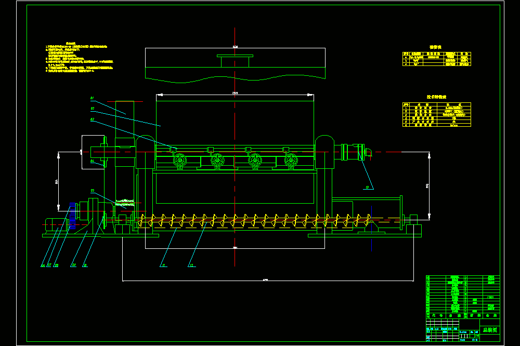520x346 pixels.
Task: Click the lower yellow specification table
Action: [437, 115]
